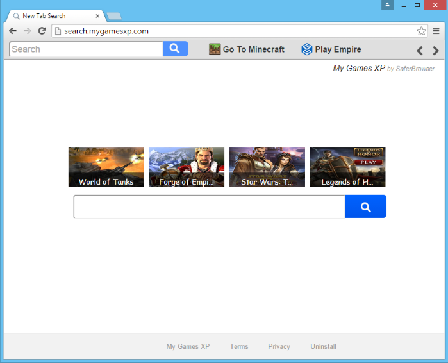Open the Star Wars game thumbnail

(x=267, y=167)
